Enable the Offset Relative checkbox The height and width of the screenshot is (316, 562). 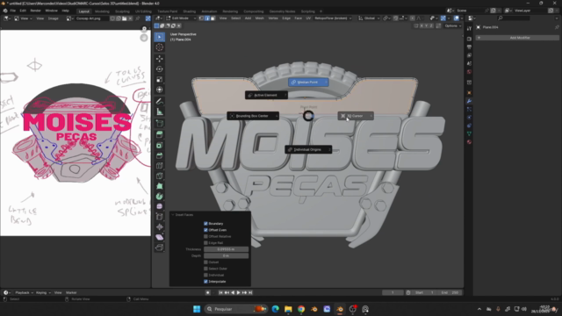pos(205,236)
